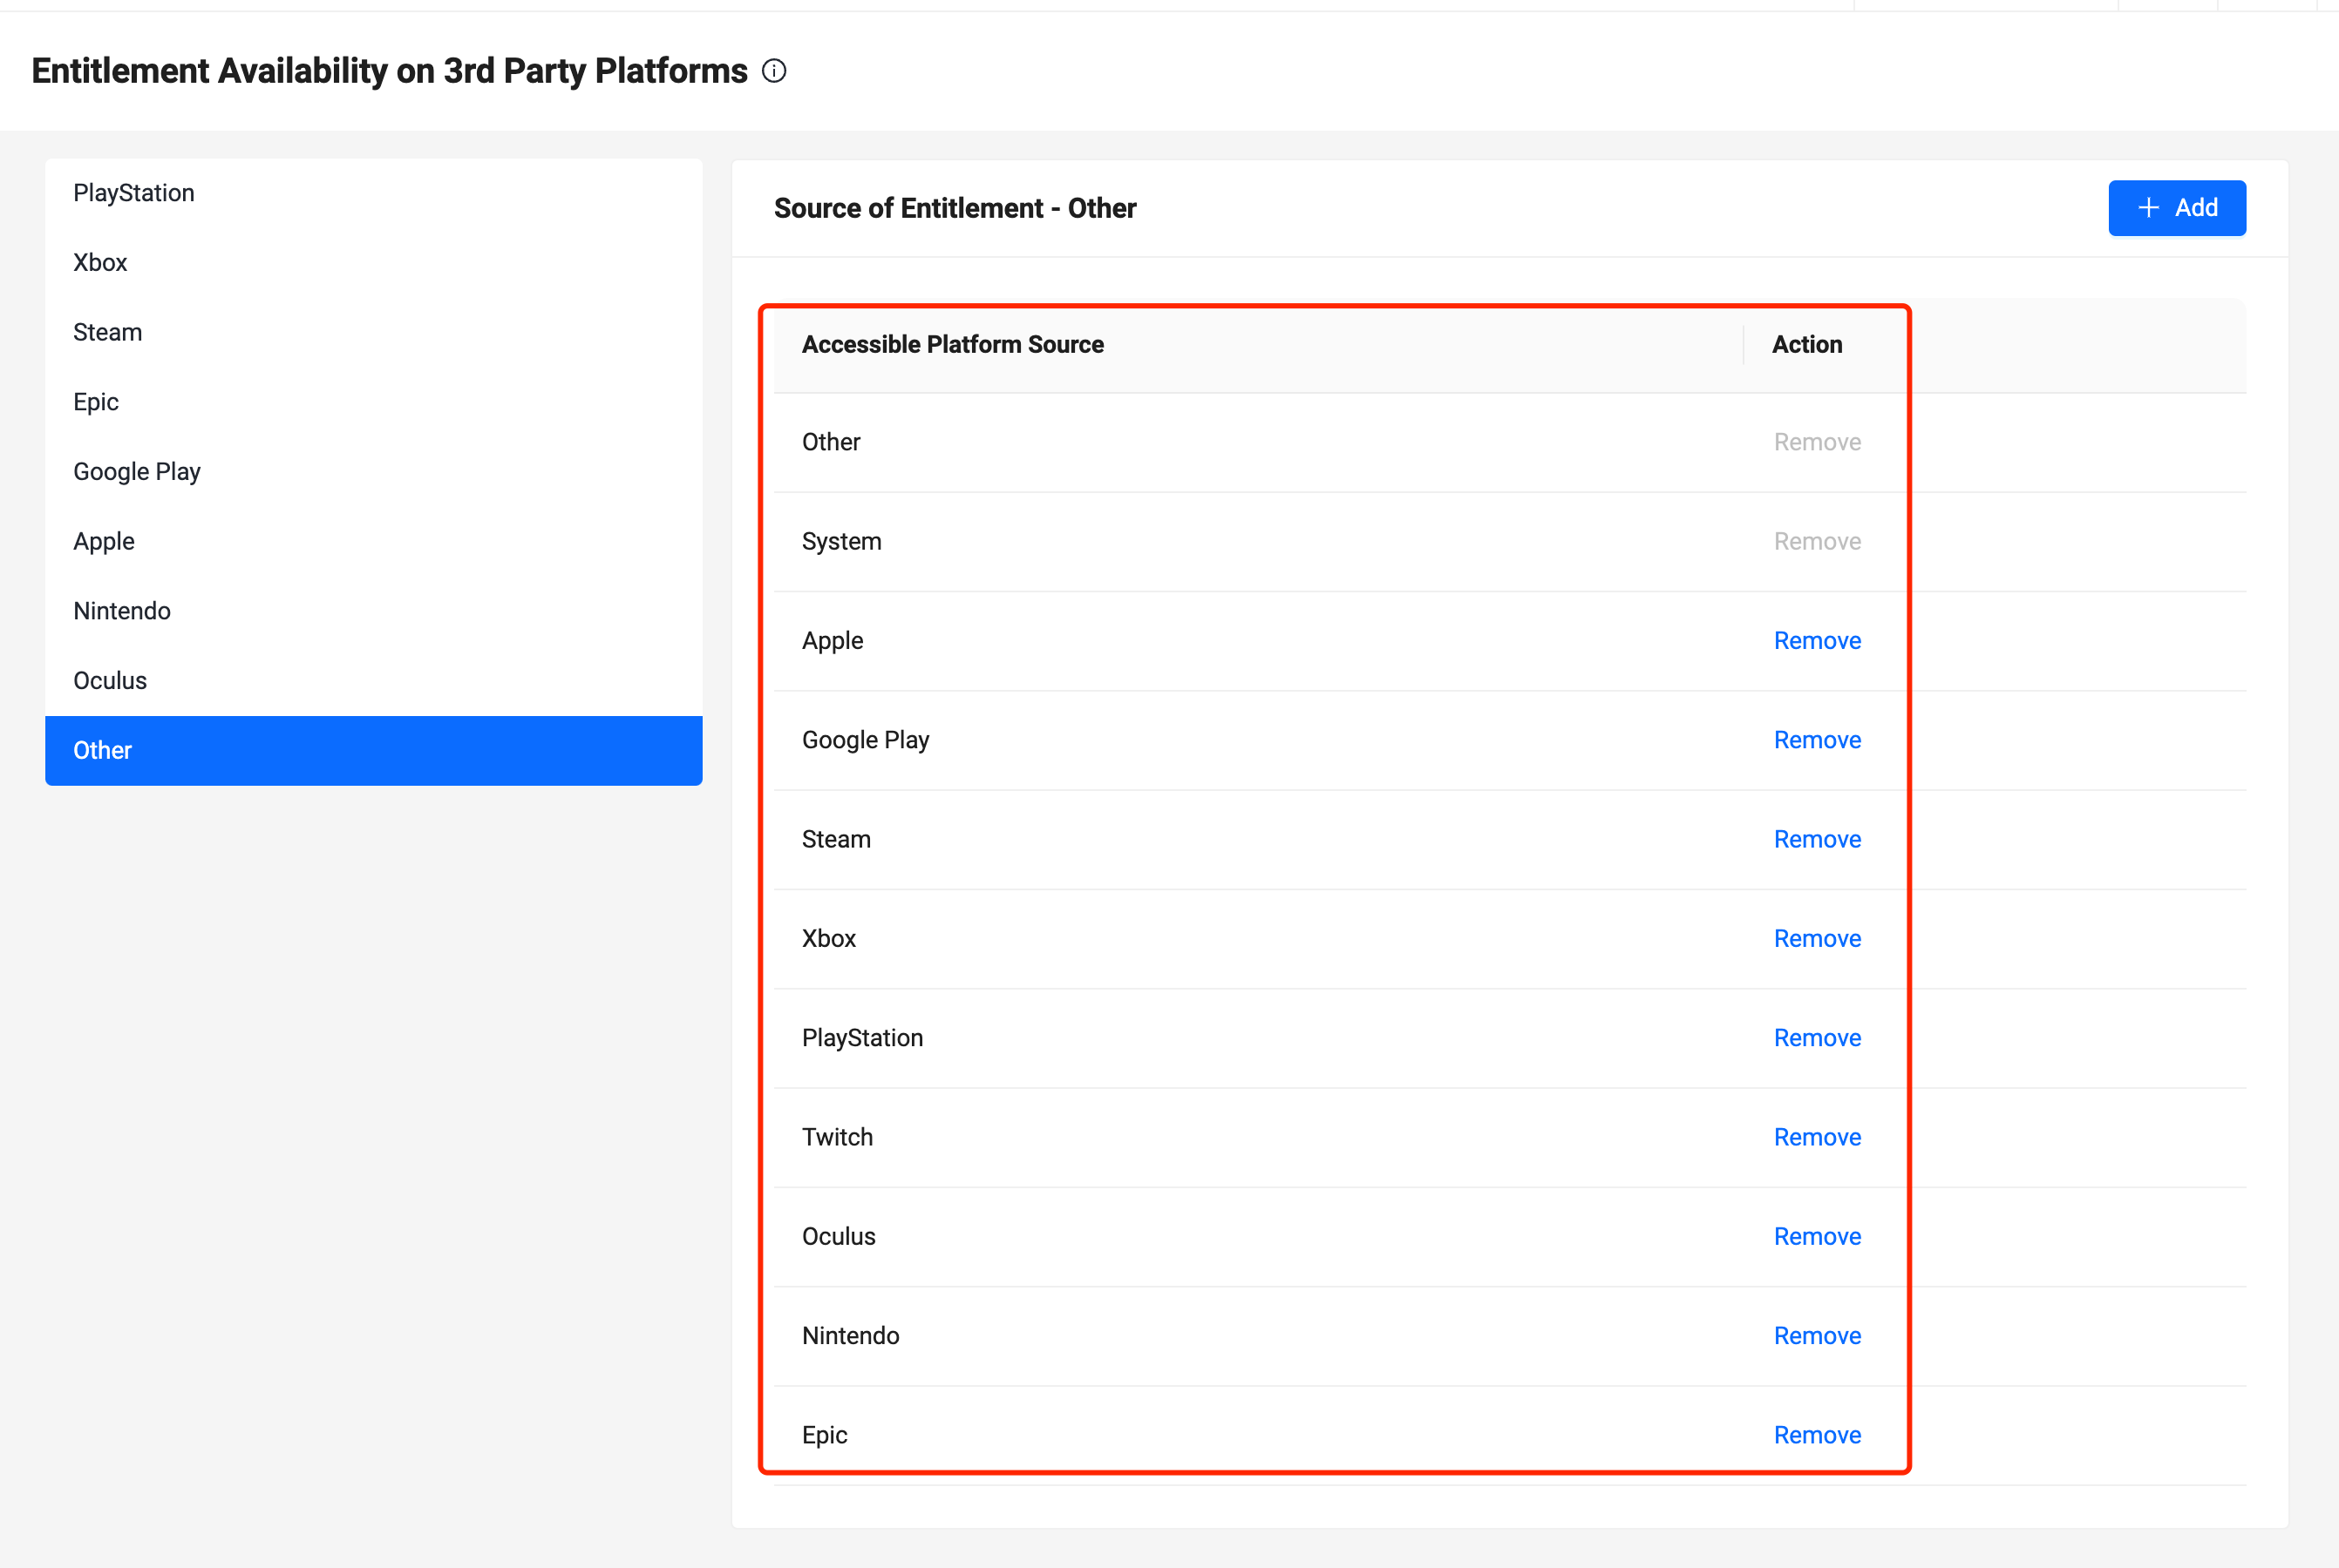Remove the Epic platform source

point(1817,1435)
